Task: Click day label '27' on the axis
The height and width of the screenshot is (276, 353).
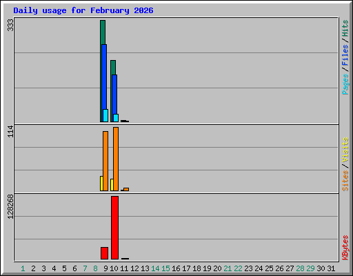Action: 290,268
